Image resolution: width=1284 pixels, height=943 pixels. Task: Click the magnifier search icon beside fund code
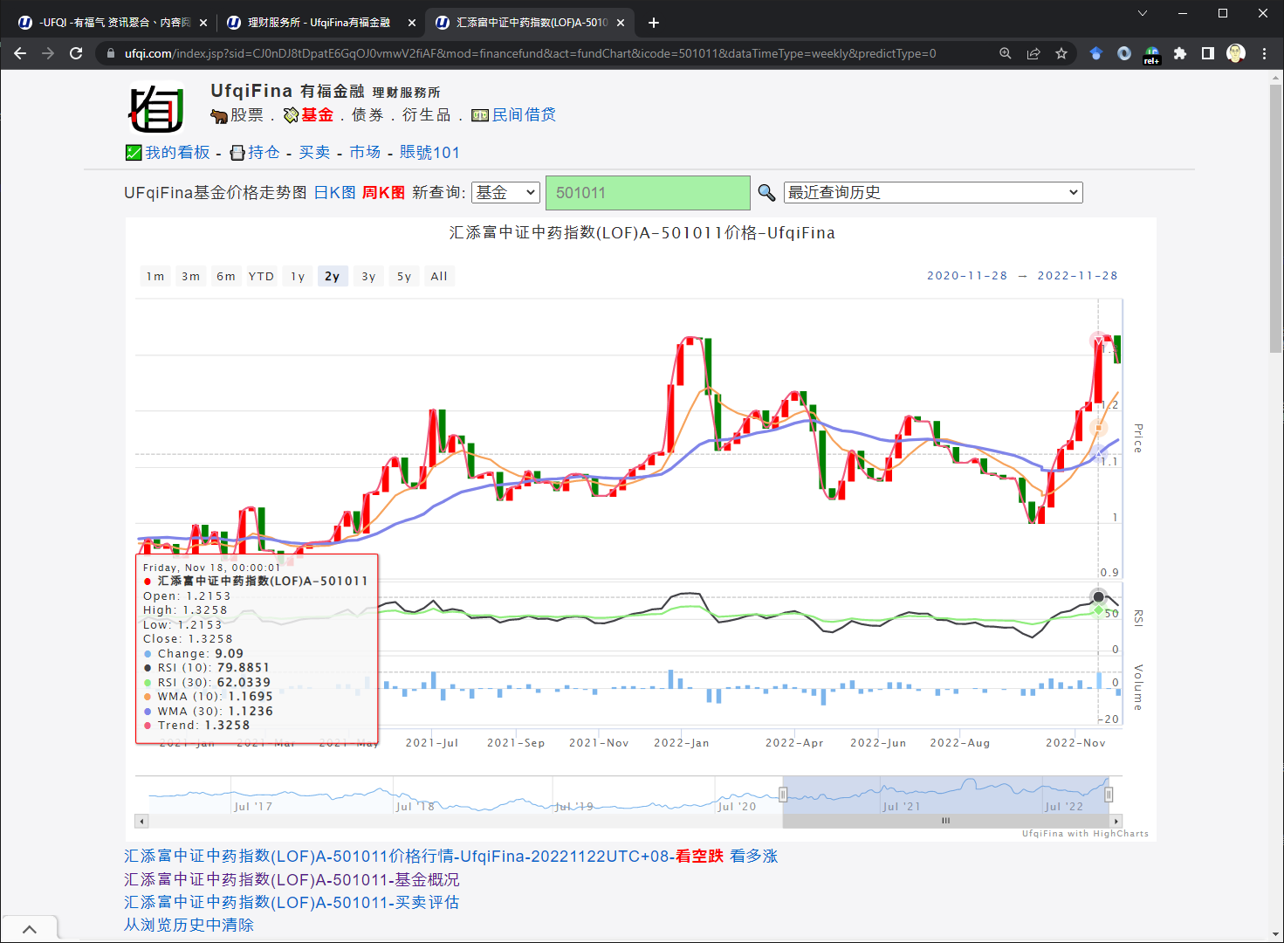point(766,193)
